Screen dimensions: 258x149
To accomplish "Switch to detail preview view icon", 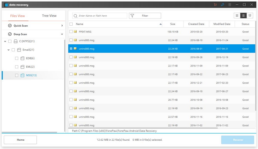I will [250, 15].
